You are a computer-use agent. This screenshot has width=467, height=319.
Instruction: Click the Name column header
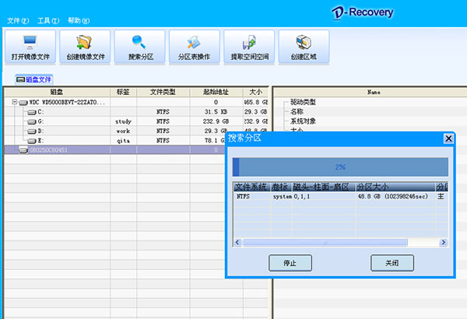374,92
